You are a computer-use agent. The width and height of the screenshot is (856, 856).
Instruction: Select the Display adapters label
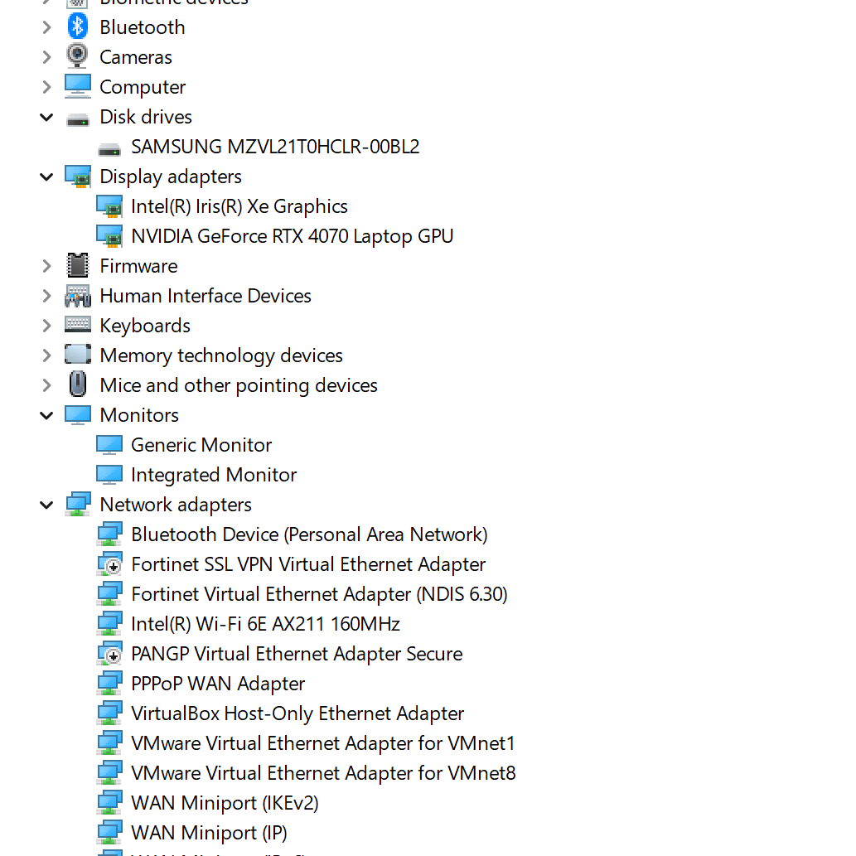tap(171, 177)
